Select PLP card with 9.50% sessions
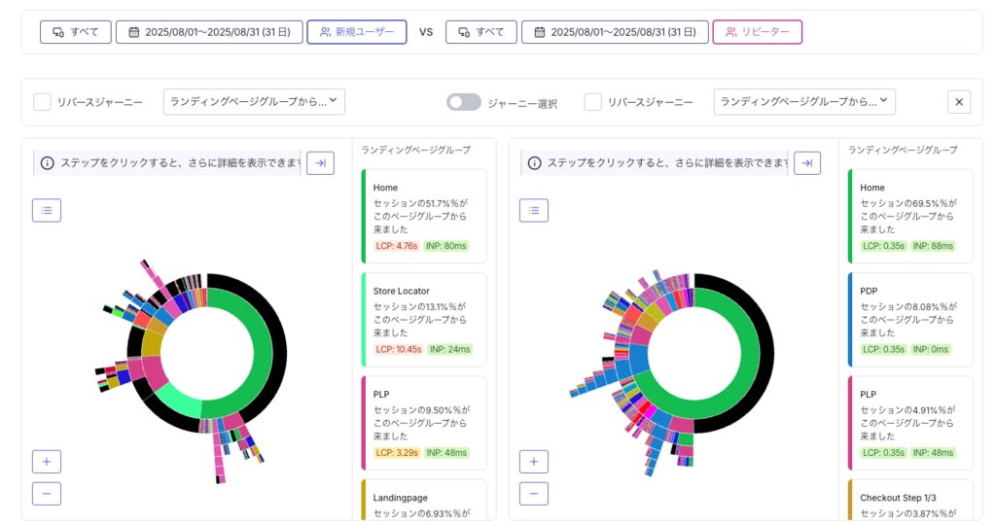 tap(424, 423)
